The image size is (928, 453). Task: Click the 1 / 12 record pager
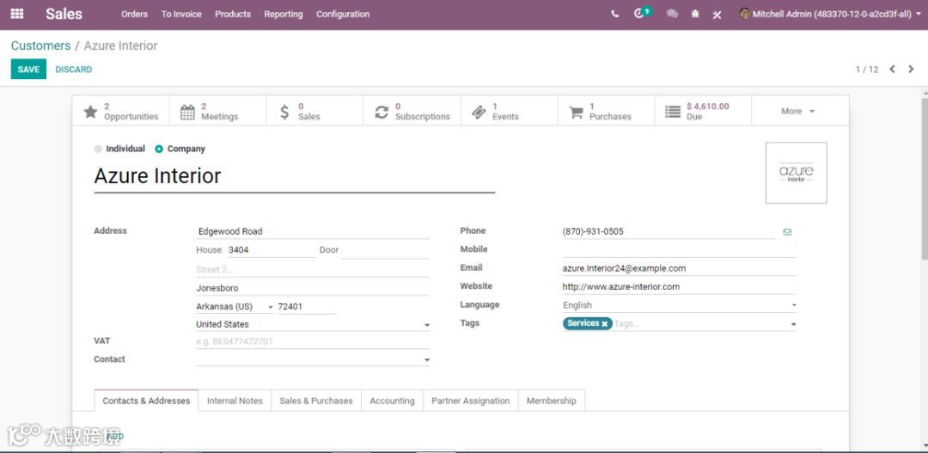click(x=867, y=70)
